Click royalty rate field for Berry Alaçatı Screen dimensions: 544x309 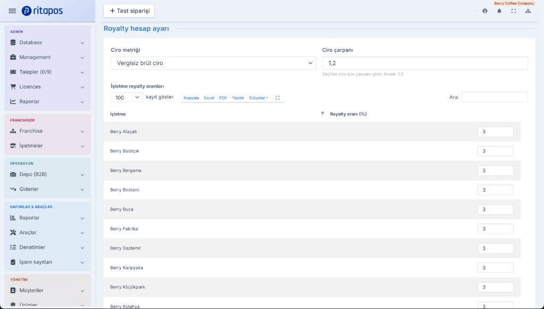(496, 131)
